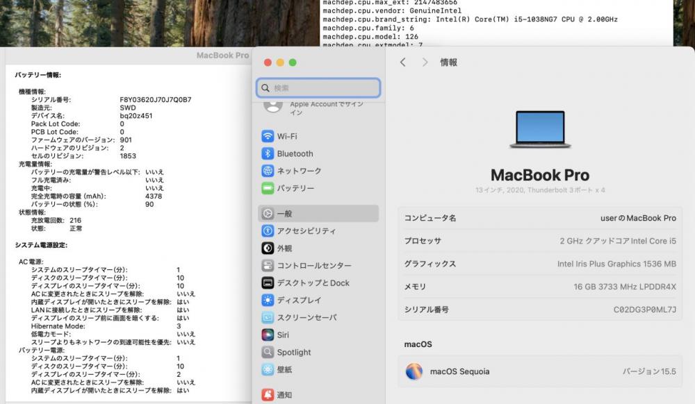
Task: Click the macOS バージョン15.5 text
Action: tap(649, 371)
